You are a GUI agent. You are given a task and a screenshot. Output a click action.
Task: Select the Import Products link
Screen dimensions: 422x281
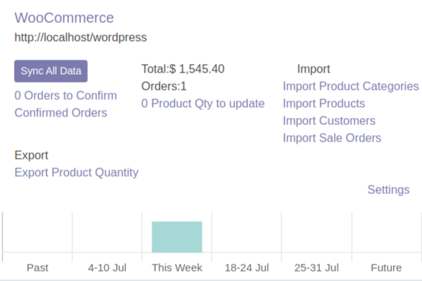coord(324,103)
